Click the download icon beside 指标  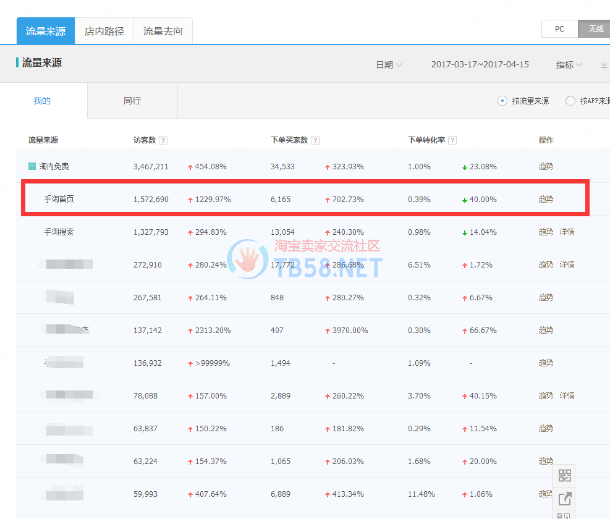603,65
